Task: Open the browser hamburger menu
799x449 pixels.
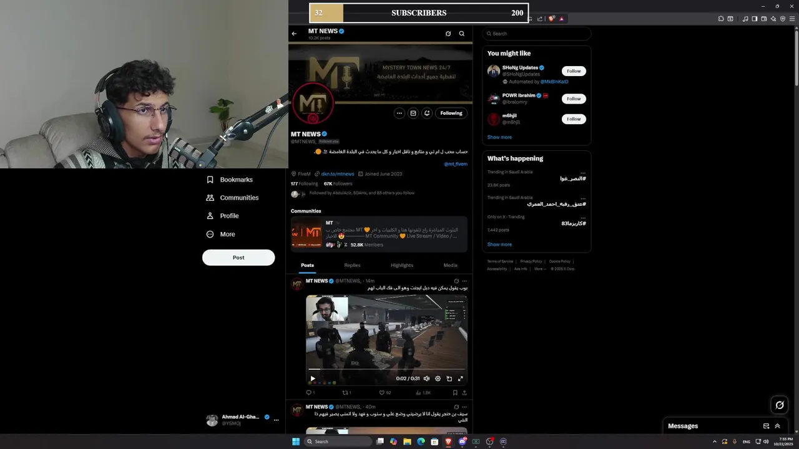Action: point(792,19)
